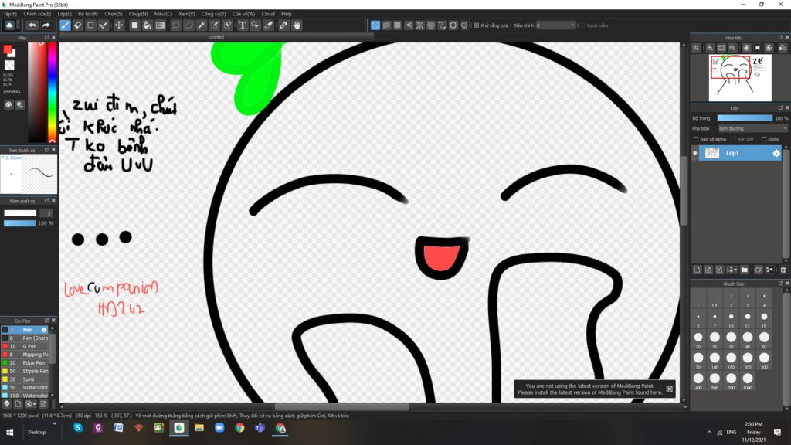This screenshot has width=791, height=445.
Task: Open the Lớp(L) menu
Action: [65, 14]
